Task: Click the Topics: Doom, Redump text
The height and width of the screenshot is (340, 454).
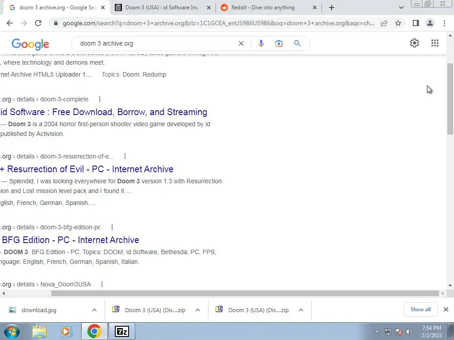Action: tap(134, 74)
